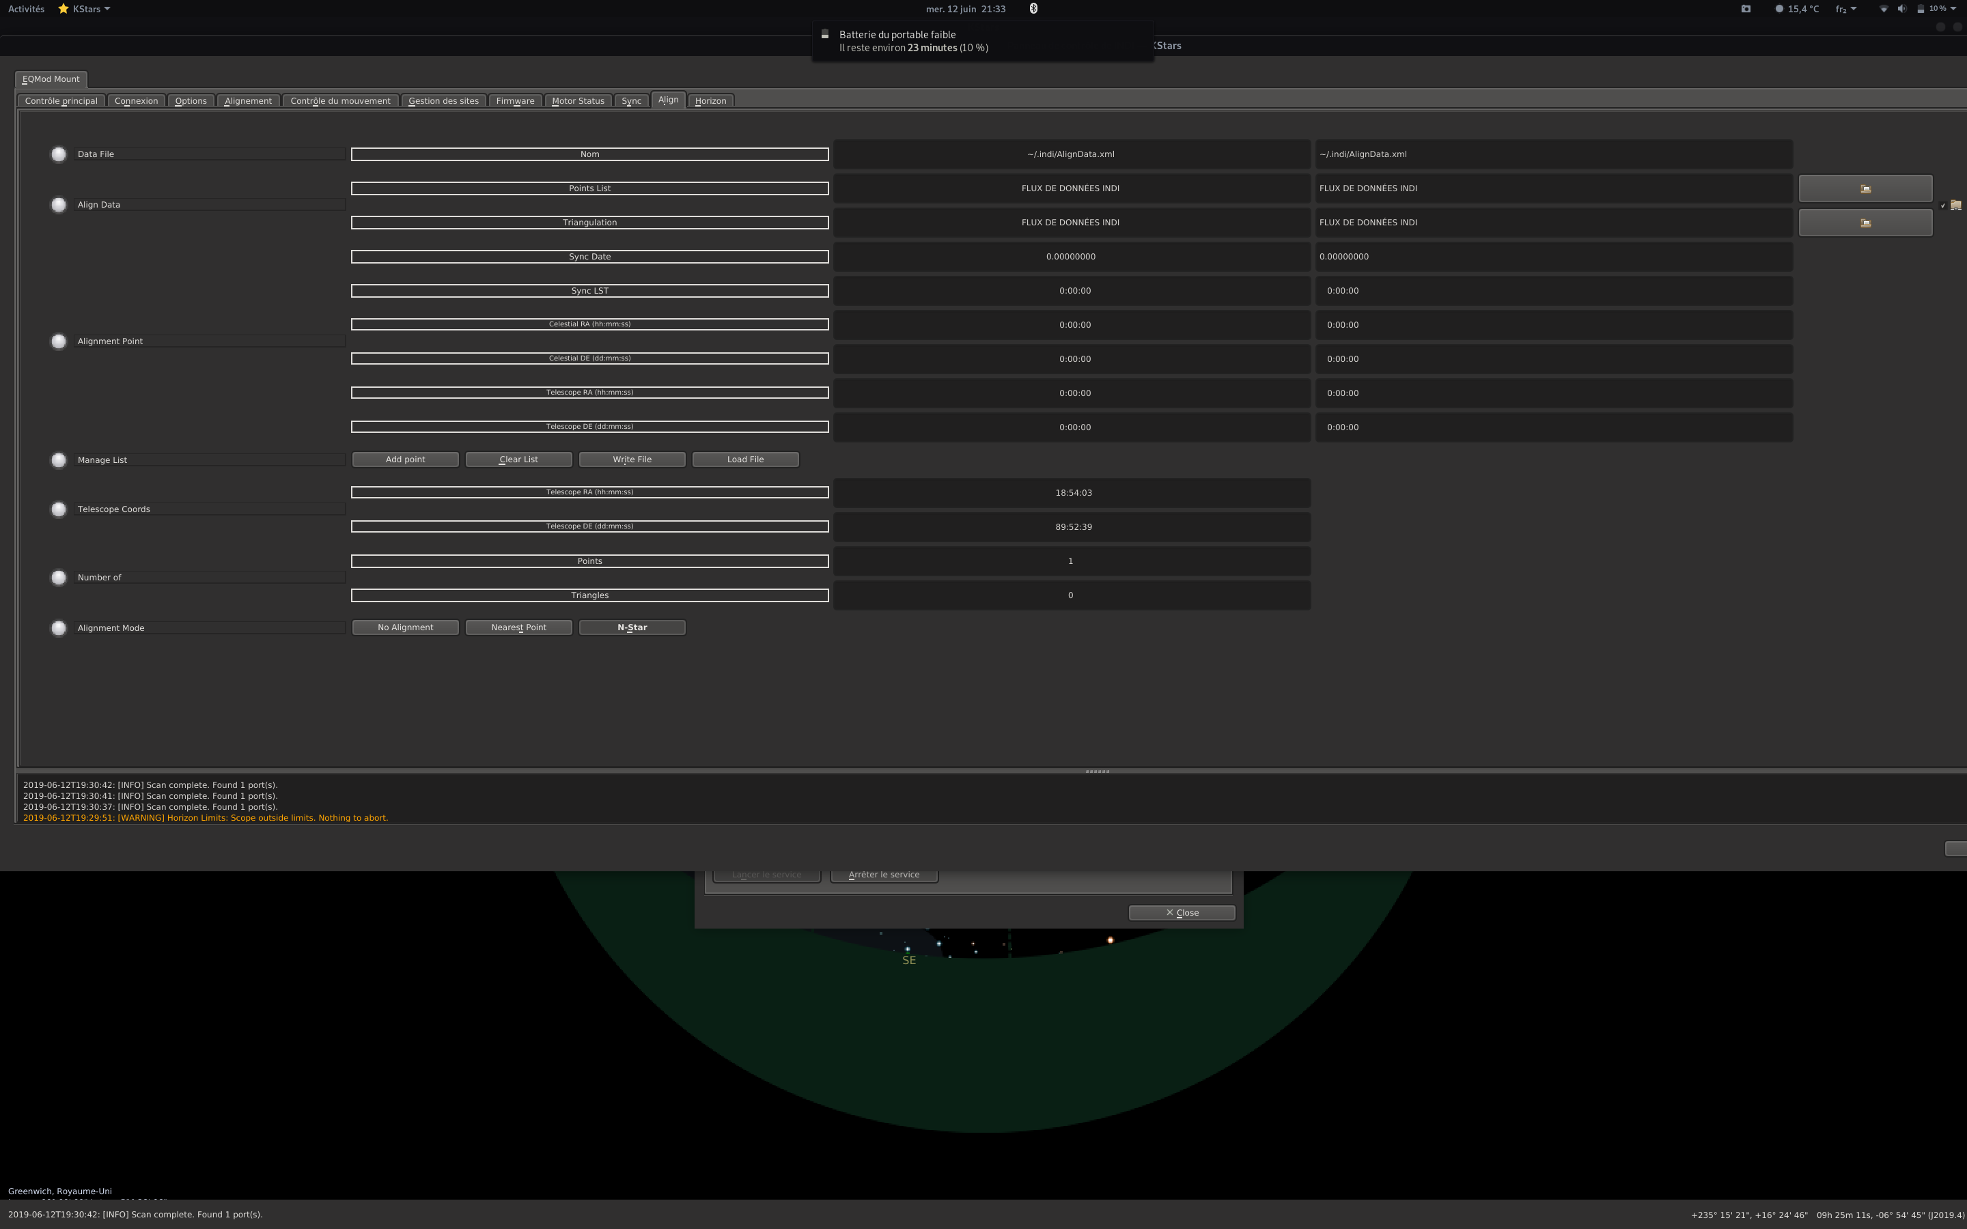The image size is (1967, 1229).
Task: Click the folder icon beside Align Data checkbox
Action: 1955,205
